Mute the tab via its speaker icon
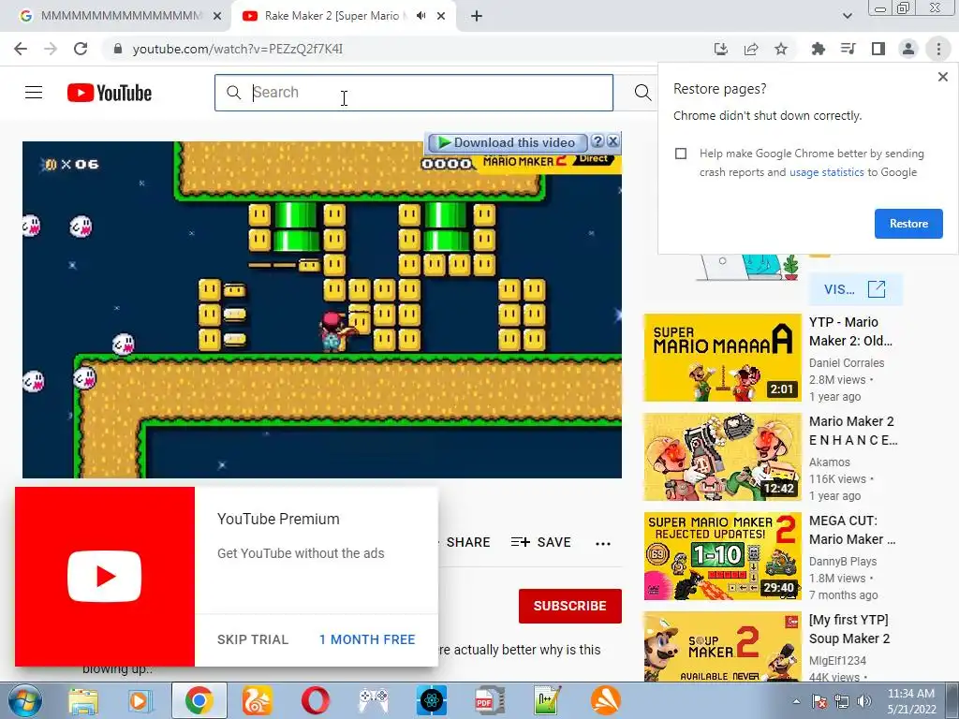959x719 pixels. [x=420, y=16]
